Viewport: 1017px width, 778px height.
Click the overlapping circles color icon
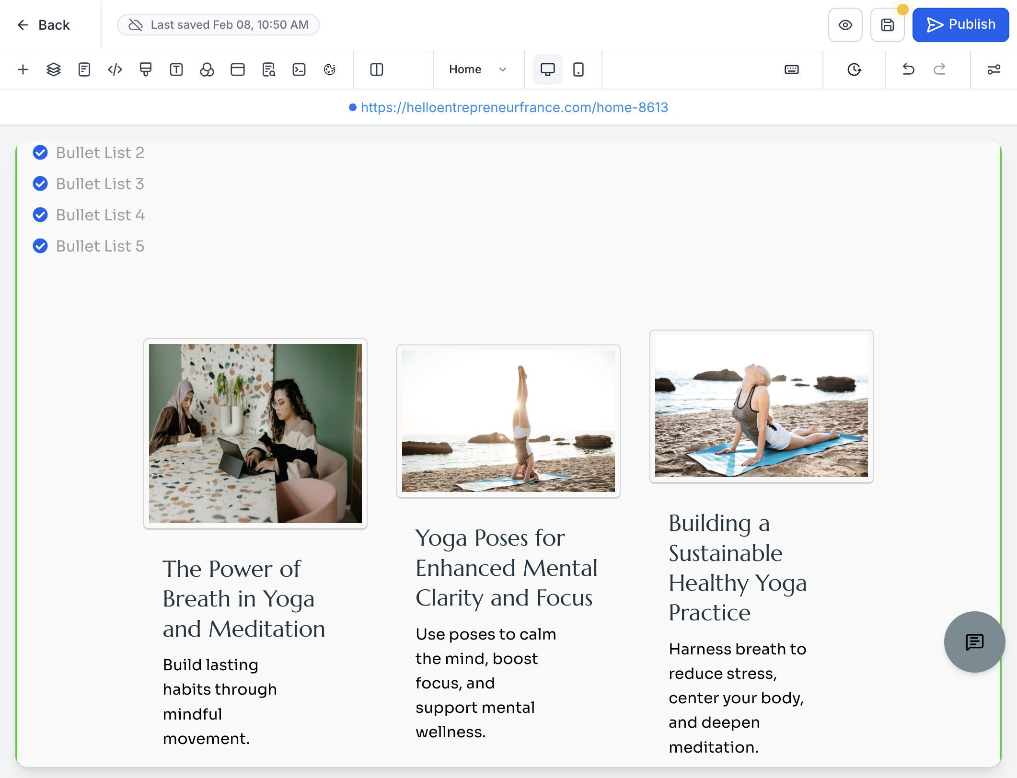[x=207, y=69]
